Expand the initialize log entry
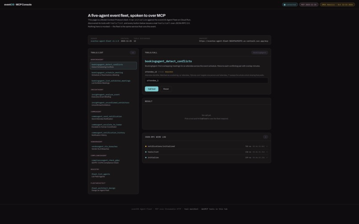359x224 pixels. pos(206,157)
